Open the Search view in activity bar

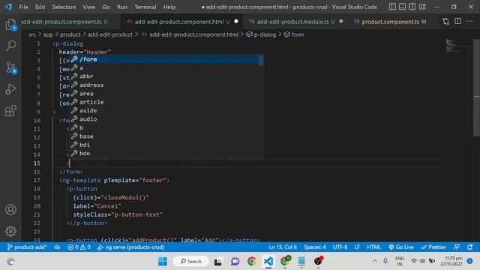(x=10, y=46)
